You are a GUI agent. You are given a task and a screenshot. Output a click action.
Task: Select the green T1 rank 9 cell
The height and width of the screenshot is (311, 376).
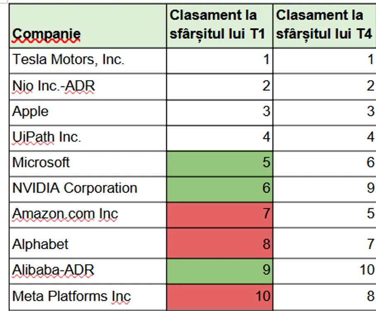point(219,271)
